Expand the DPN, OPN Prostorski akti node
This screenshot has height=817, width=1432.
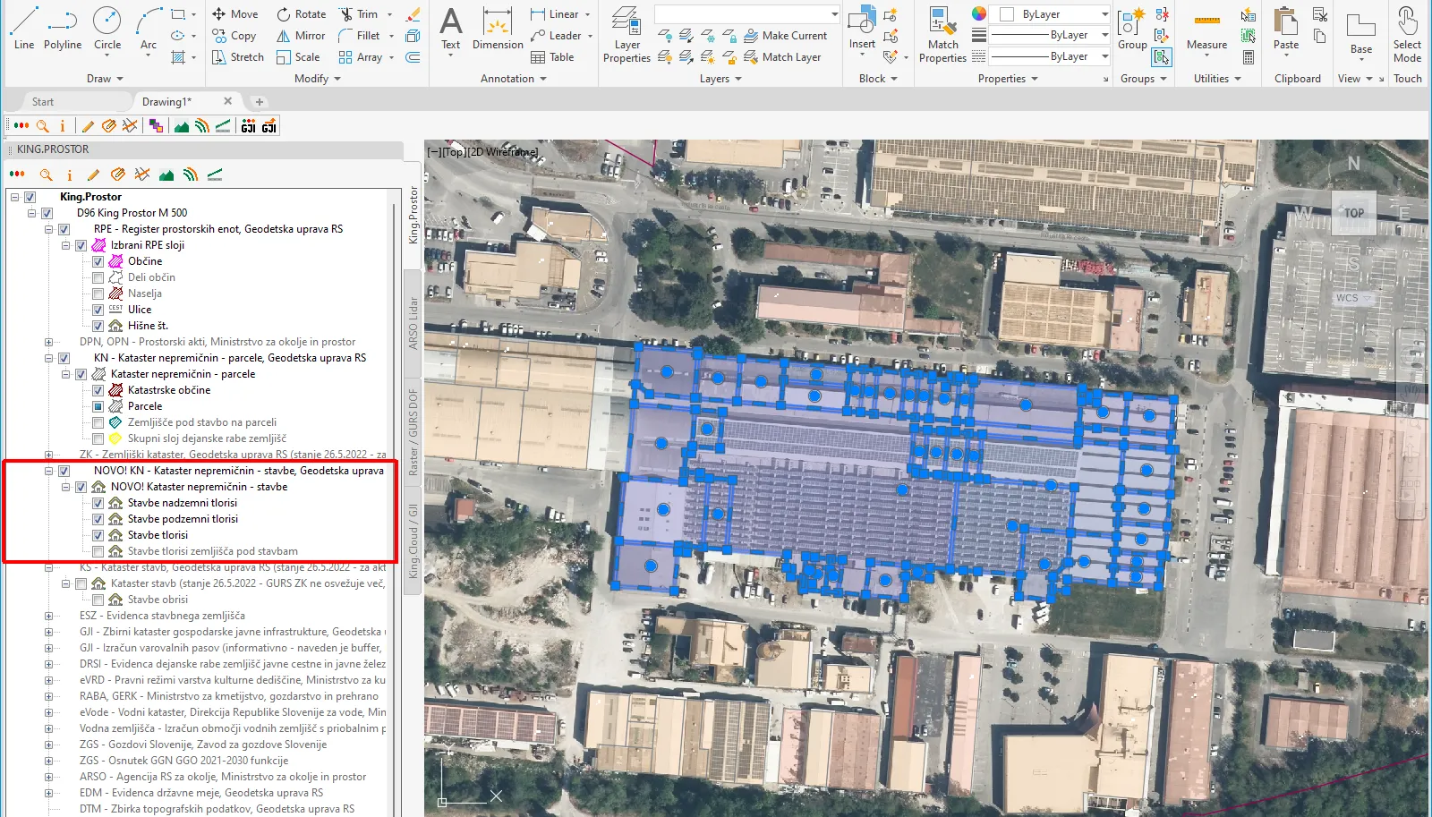click(x=49, y=342)
